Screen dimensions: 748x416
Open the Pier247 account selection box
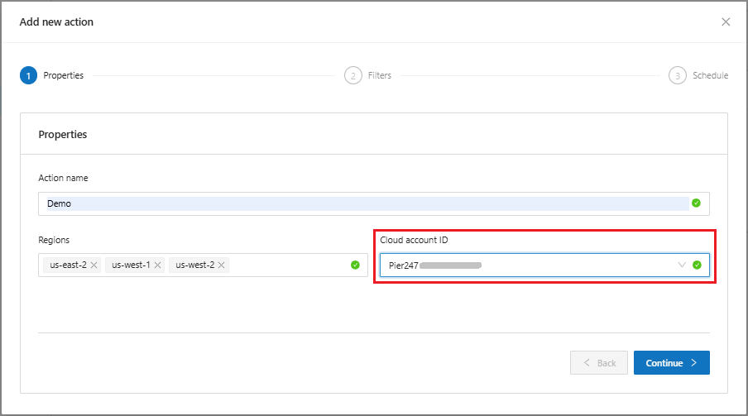[x=530, y=265]
